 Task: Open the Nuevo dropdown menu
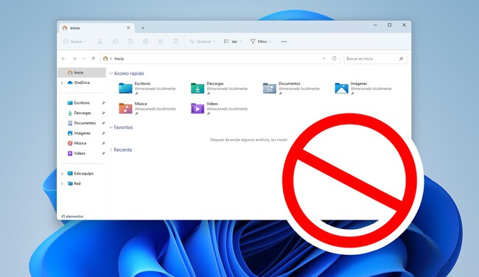[x=75, y=41]
